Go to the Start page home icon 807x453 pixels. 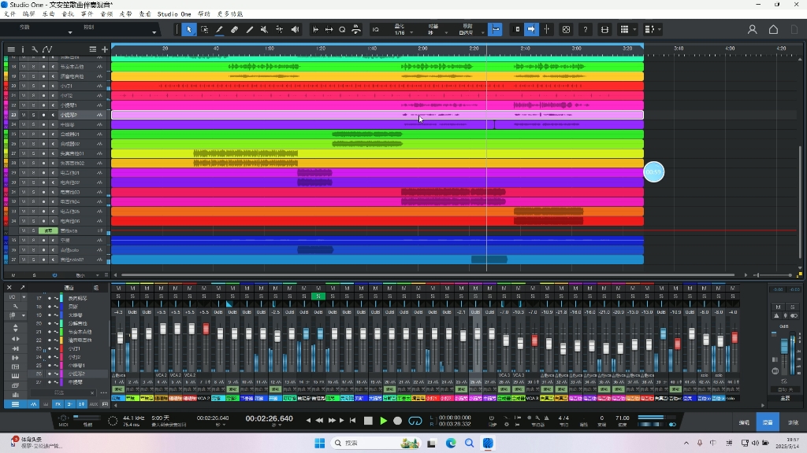pyautogui.click(x=773, y=30)
